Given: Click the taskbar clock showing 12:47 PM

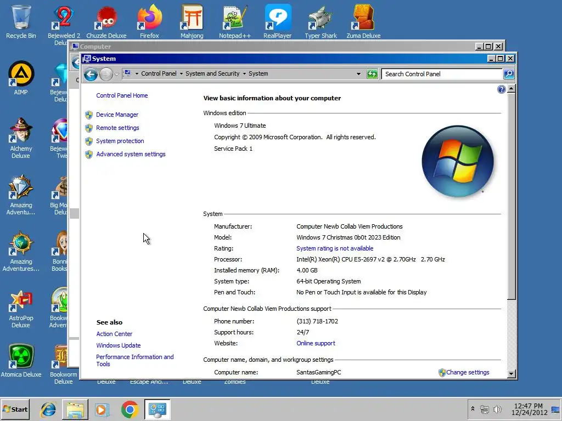Looking at the screenshot, I should pos(529,409).
